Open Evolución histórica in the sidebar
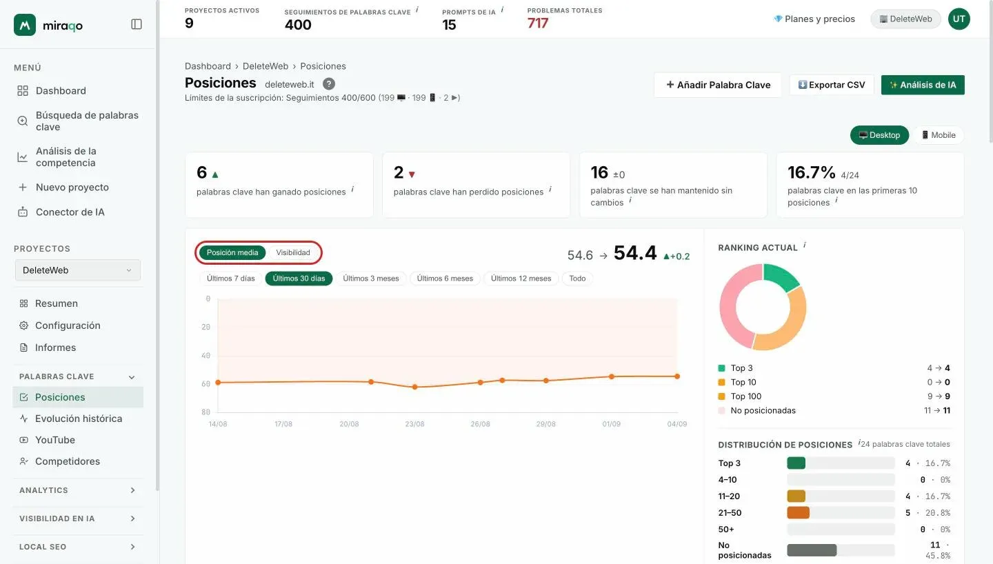This screenshot has height=564, width=993. click(x=78, y=419)
